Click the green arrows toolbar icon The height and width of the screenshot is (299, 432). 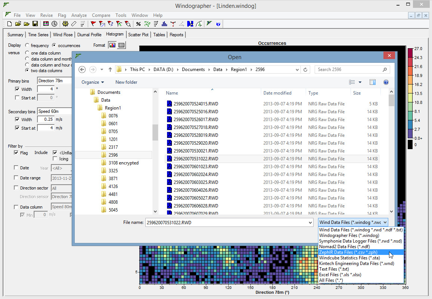[147, 24]
